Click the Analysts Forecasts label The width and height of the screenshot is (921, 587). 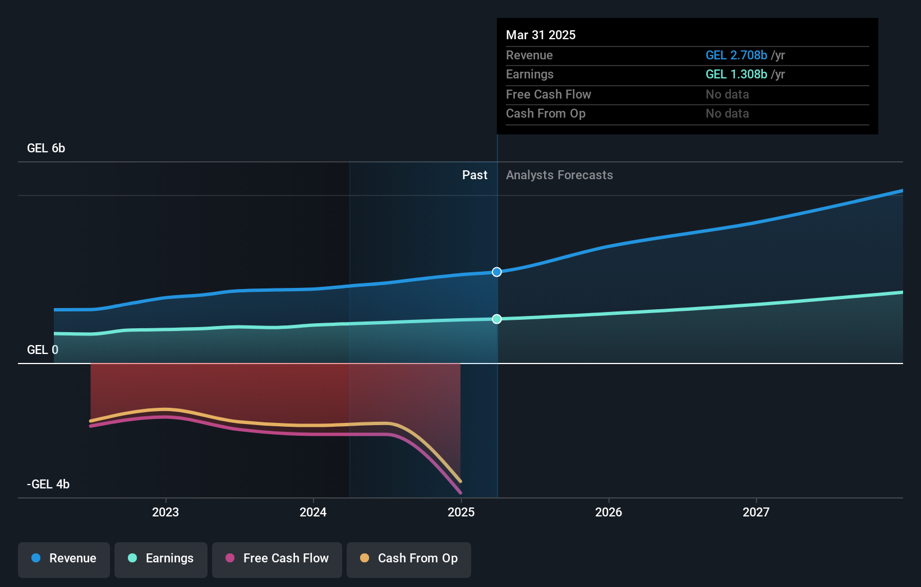[x=559, y=175]
